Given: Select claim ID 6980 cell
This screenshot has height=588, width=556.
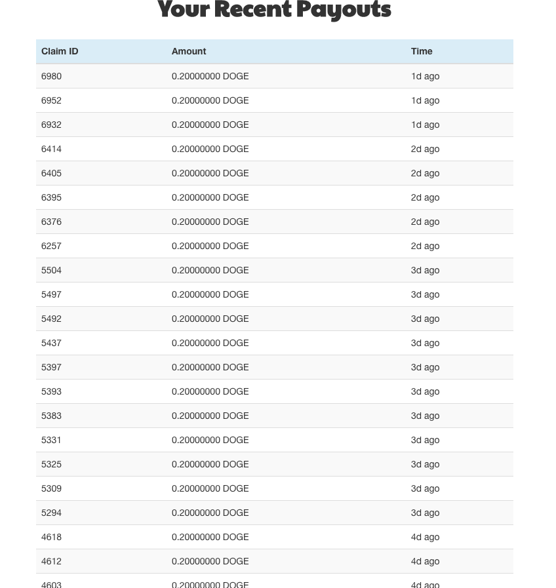Looking at the screenshot, I should [x=52, y=76].
